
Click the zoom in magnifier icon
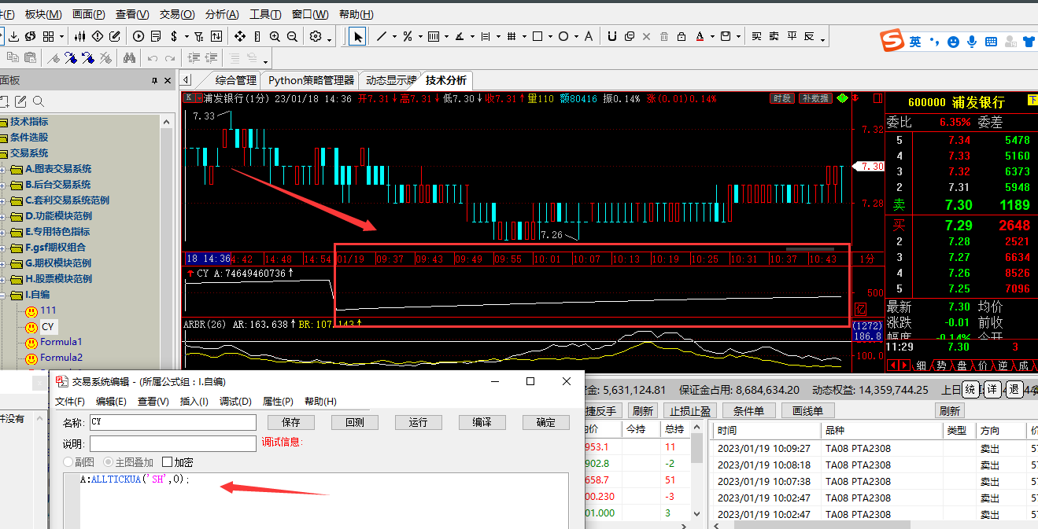point(275,36)
